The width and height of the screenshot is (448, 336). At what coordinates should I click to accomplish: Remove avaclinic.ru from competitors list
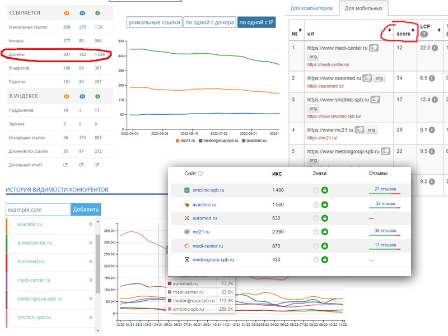[91, 225]
